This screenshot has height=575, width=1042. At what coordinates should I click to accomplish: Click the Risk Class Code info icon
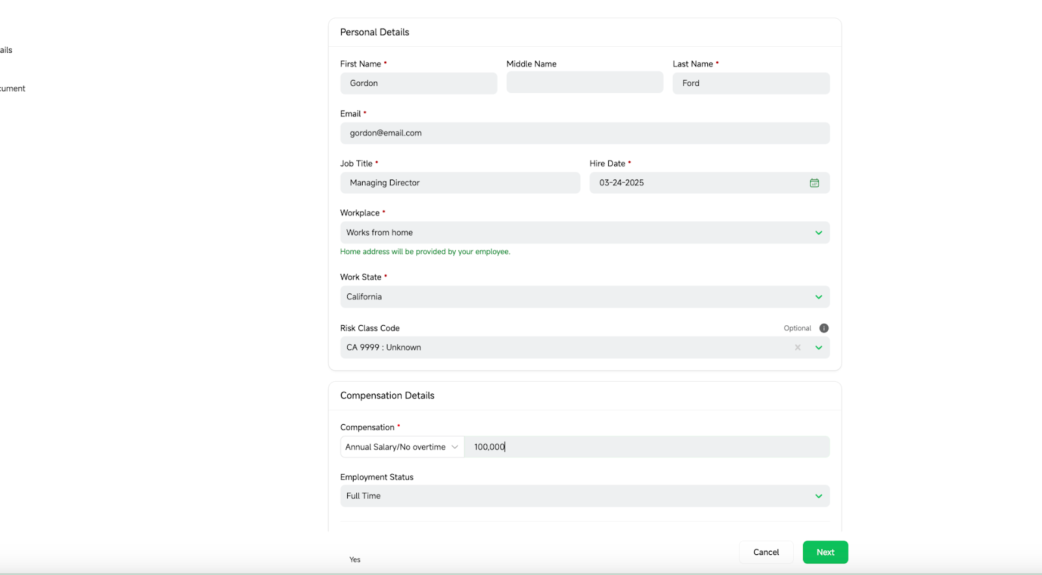824,328
